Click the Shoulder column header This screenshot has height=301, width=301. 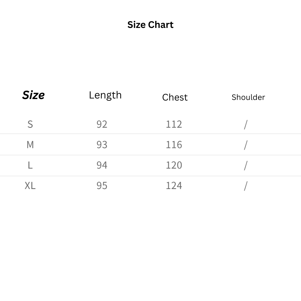[248, 97]
